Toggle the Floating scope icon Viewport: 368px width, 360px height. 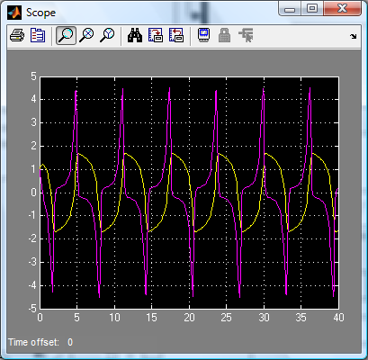click(204, 36)
